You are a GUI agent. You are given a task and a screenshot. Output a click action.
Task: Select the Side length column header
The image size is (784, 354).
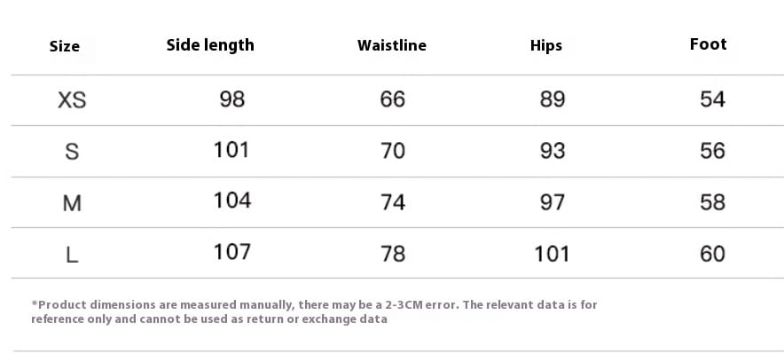[x=210, y=45]
